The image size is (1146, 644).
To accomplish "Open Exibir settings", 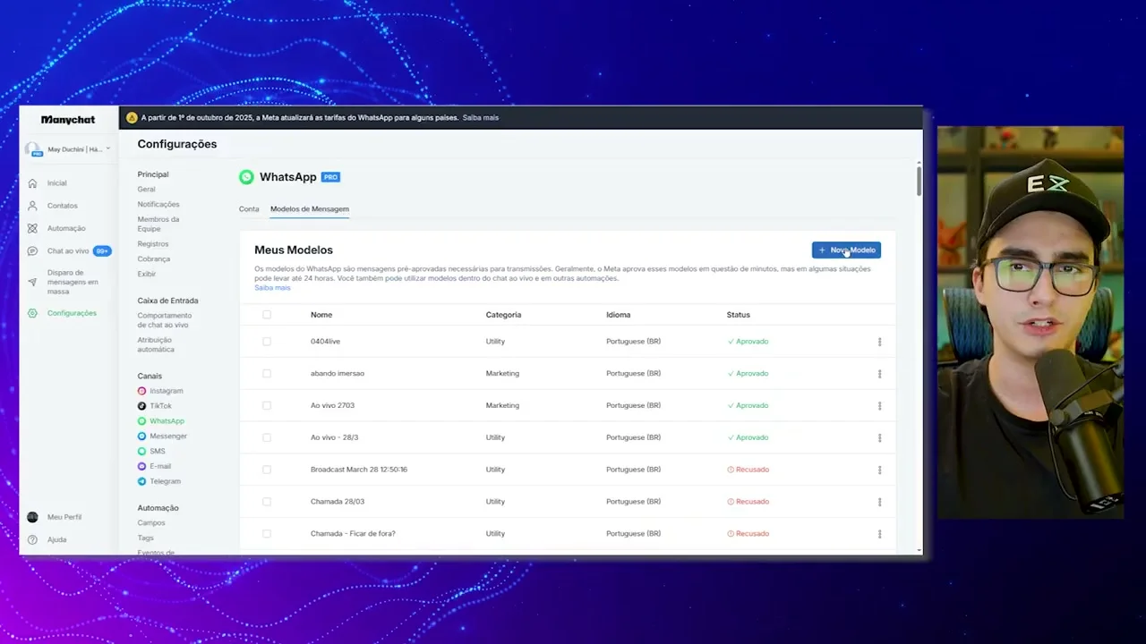I will (x=147, y=275).
